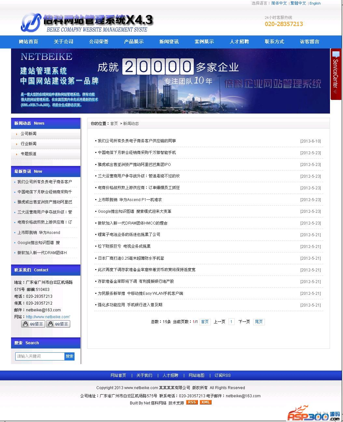Screen dimensions: 343x422
Task: Switch language to 繁體中文
Action: pos(298,3)
